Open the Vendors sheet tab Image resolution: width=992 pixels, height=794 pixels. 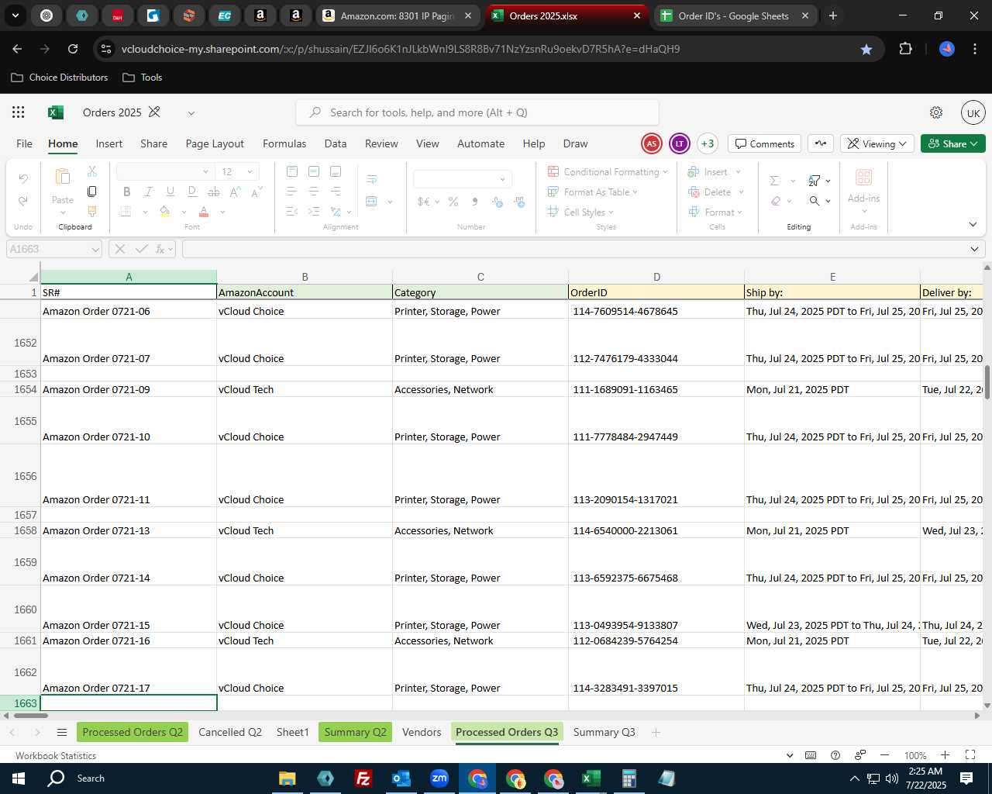[422, 732]
